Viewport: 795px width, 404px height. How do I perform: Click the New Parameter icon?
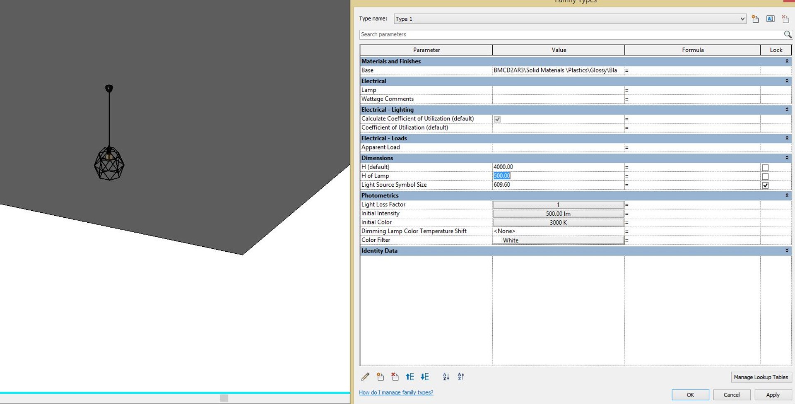[x=380, y=377]
